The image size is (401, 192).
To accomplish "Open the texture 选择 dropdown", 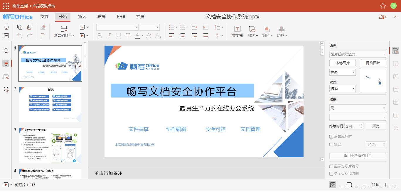I will [343, 89].
